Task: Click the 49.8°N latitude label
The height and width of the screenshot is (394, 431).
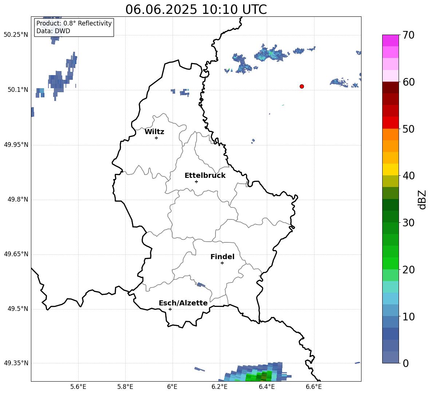Action: click(x=18, y=199)
